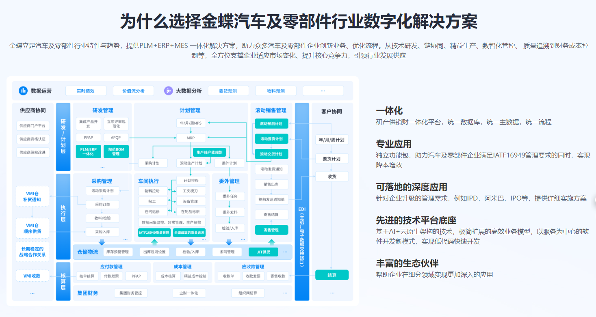Screen dimensions: 596x317
Task: 选择 全面细致的质量追溯 绿色标签
Action: tap(189, 232)
